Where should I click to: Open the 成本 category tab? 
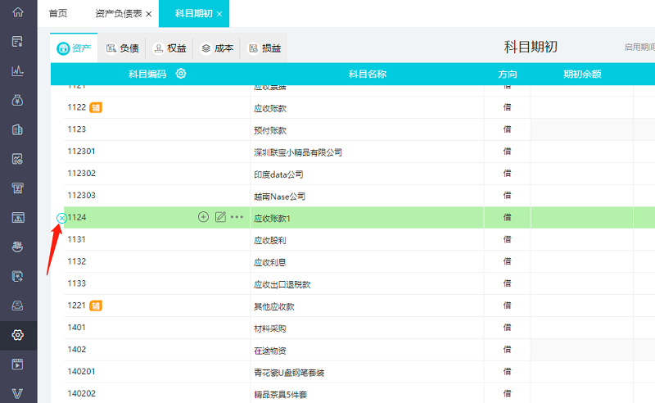(x=217, y=48)
